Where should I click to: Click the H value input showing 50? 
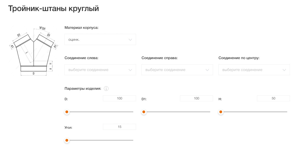pyautogui.click(x=273, y=98)
